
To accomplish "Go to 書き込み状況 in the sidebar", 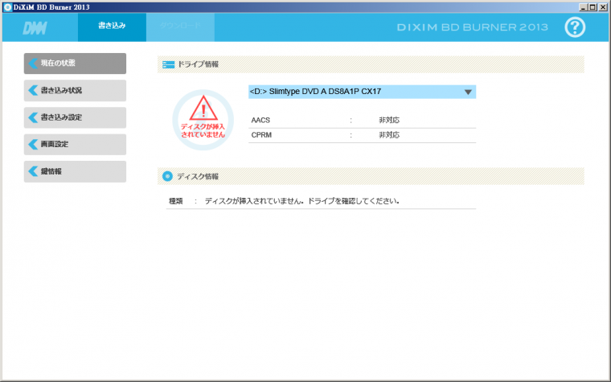I will coord(75,90).
